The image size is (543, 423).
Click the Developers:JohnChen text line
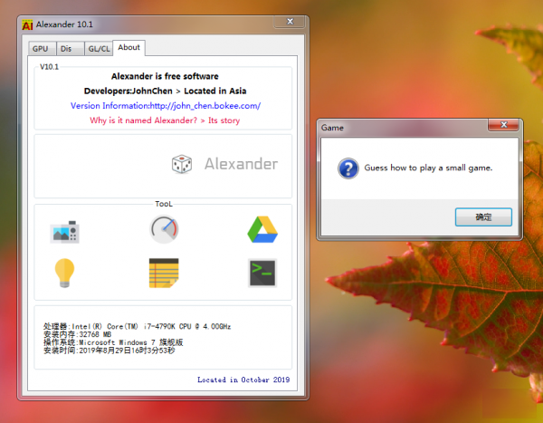165,91
